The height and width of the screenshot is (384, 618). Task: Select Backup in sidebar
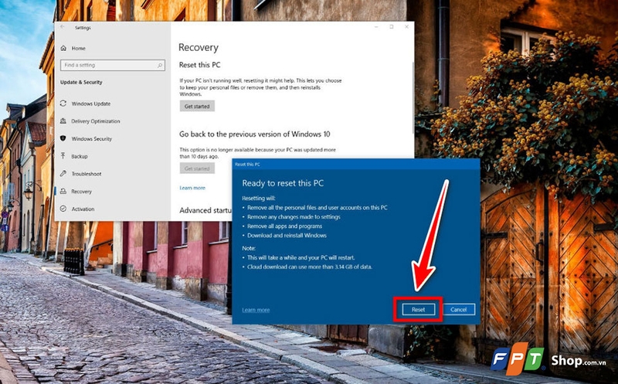click(80, 157)
